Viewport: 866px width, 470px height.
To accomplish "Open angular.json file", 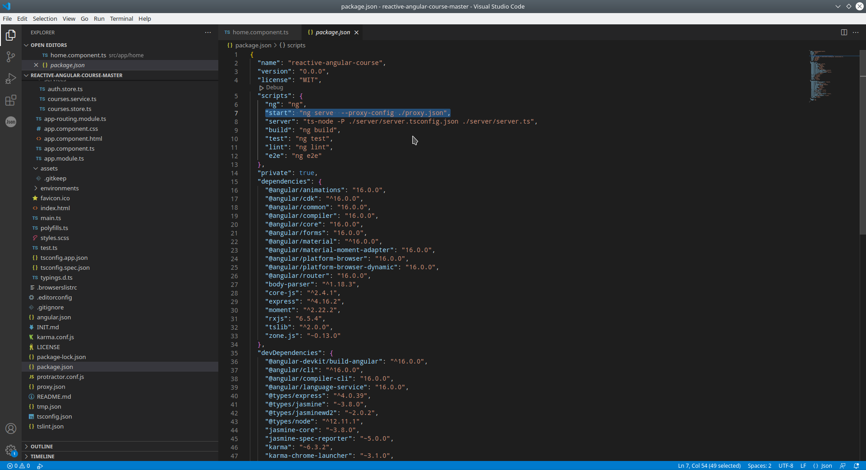I will click(120, 318).
